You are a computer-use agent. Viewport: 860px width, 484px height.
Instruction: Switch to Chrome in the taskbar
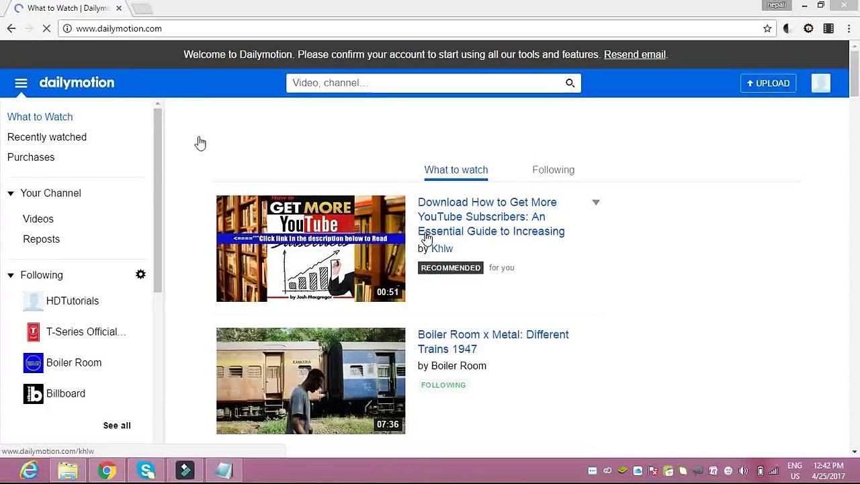(x=107, y=471)
